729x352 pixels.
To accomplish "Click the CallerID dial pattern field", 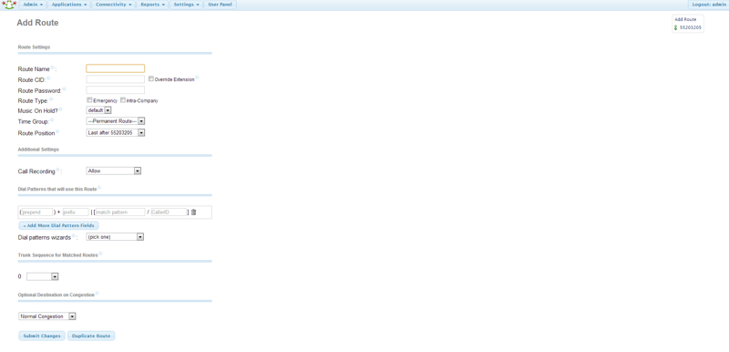I will coord(169,212).
